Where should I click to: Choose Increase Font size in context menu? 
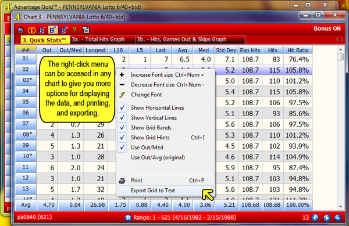tap(165, 75)
